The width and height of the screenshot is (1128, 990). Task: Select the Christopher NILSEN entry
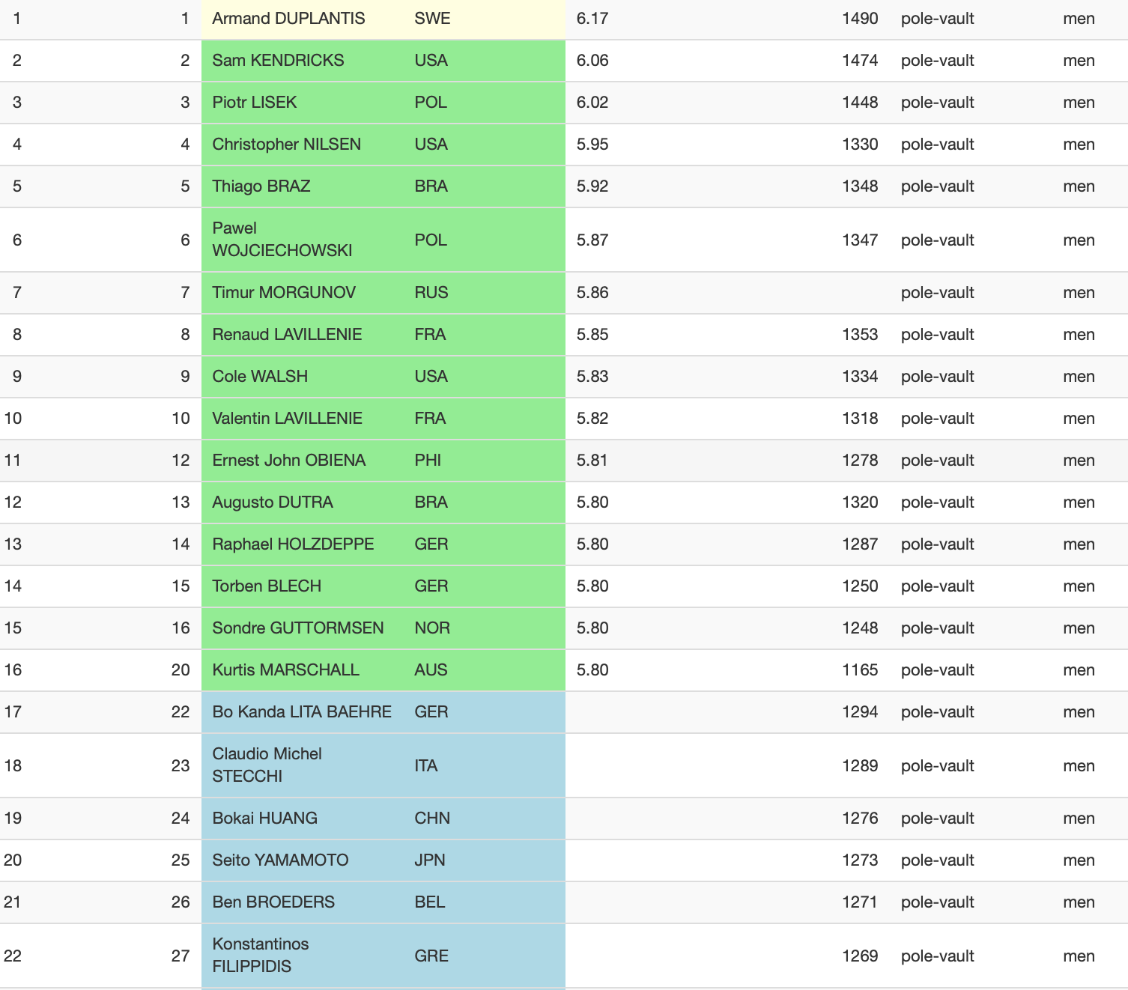(286, 145)
